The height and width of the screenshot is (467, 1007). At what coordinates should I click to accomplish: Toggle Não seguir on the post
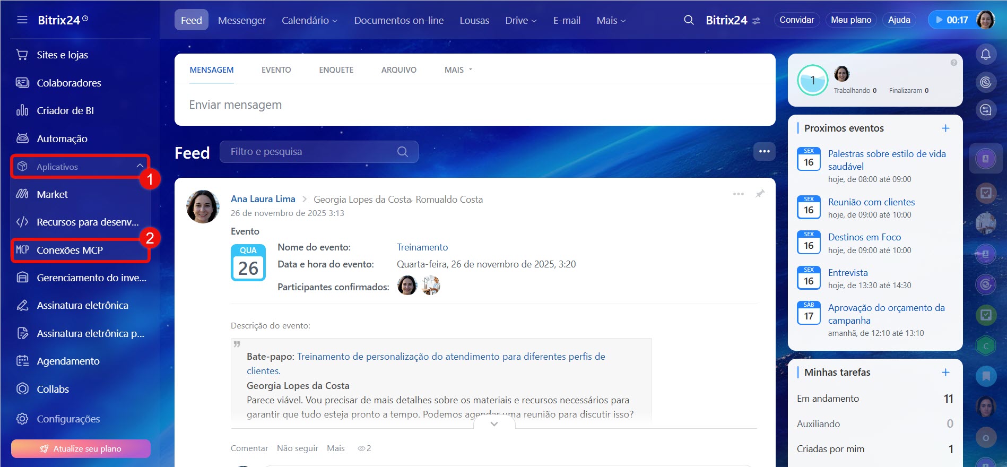(297, 448)
